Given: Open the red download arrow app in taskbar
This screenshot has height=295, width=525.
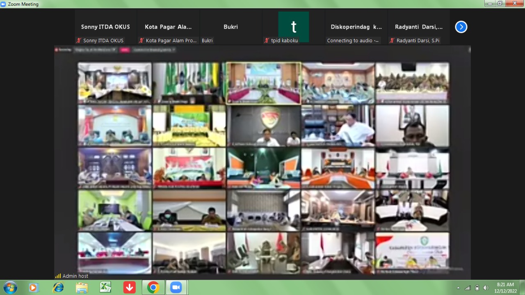Looking at the screenshot, I should (129, 288).
